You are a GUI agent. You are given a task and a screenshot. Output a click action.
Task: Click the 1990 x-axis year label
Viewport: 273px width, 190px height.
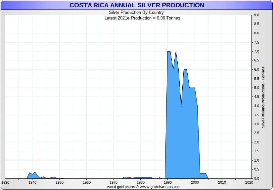(168, 182)
